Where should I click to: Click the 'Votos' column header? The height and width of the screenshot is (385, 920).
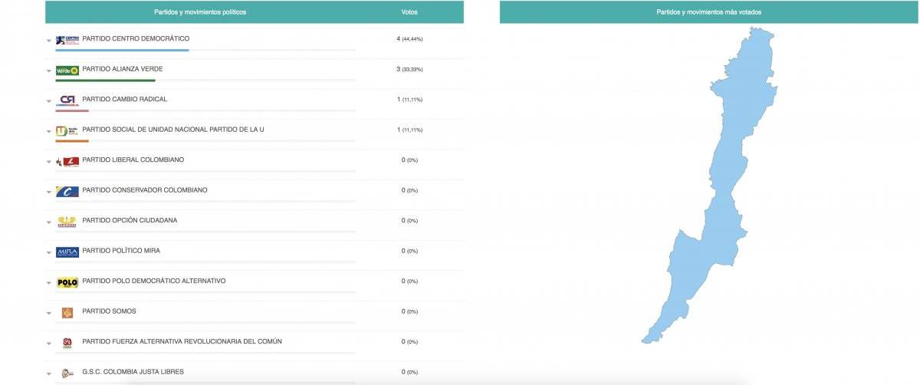tap(409, 12)
